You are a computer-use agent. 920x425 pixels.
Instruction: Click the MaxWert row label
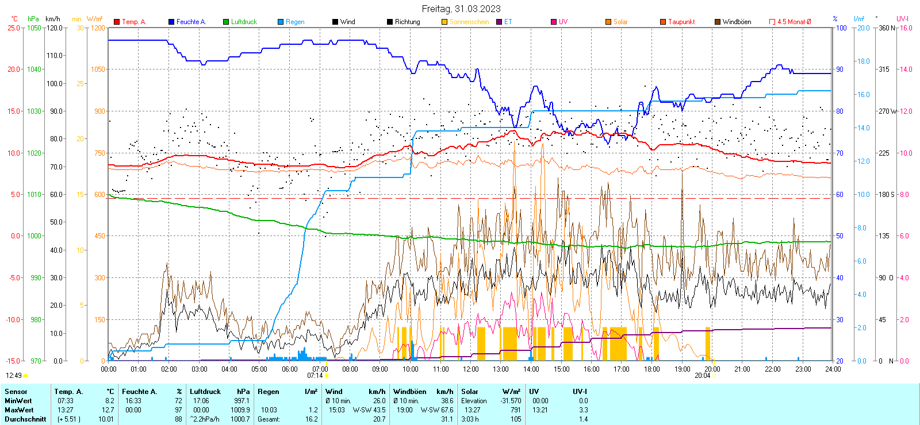pyautogui.click(x=19, y=410)
